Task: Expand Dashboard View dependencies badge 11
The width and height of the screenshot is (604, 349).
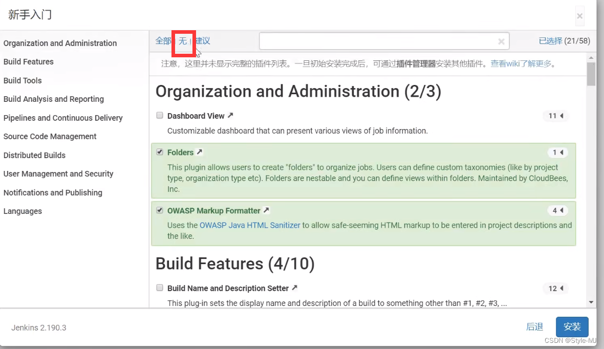Action: 556,116
